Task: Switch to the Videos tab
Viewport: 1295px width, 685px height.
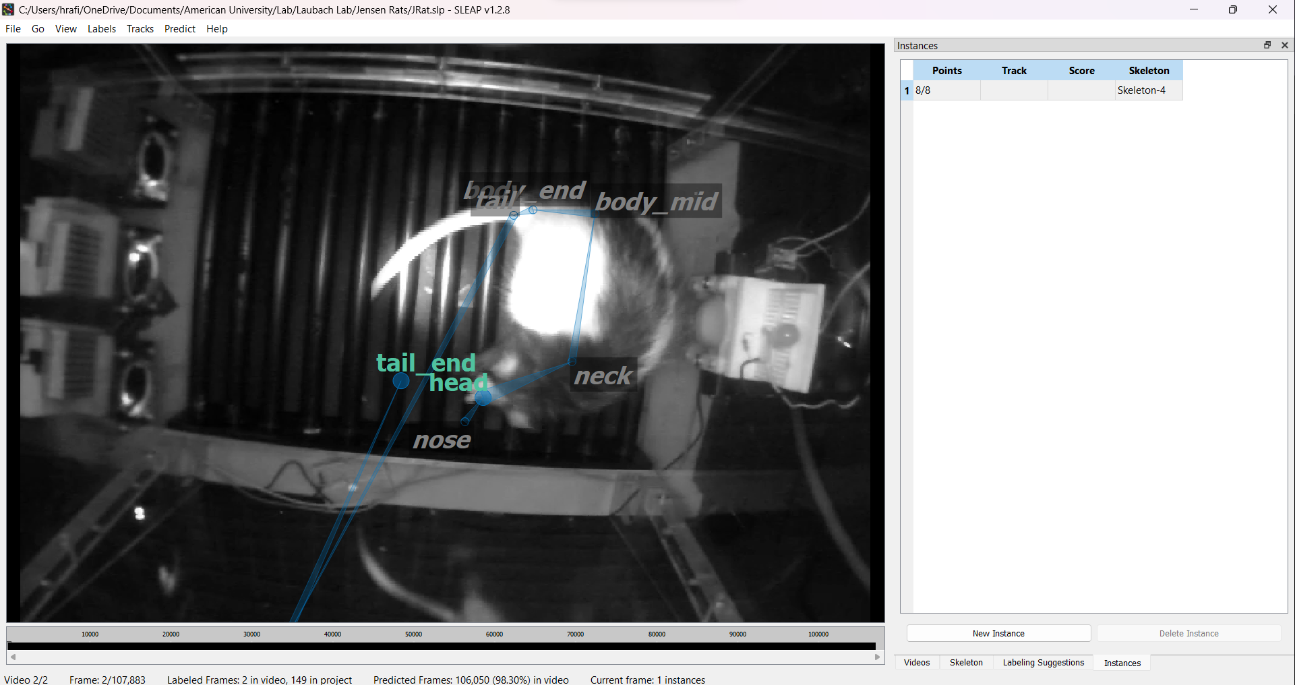Action: click(x=917, y=663)
